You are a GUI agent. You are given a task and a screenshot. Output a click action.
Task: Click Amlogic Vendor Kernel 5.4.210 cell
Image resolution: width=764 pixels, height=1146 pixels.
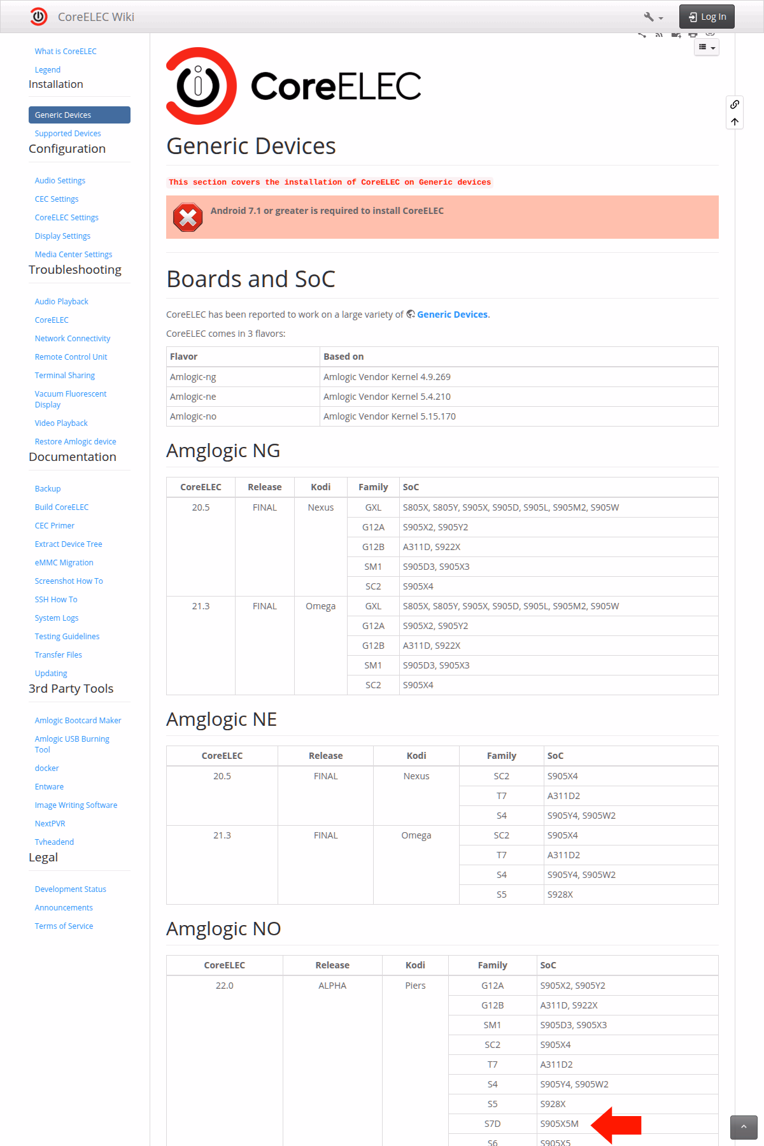[x=519, y=397]
